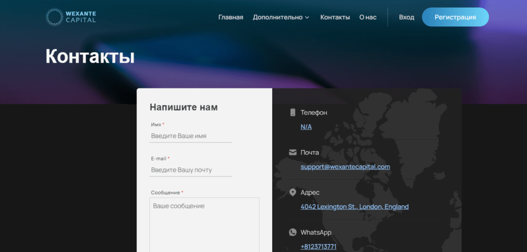The width and height of the screenshot is (527, 252).
Task: Click the N/A phone link
Action: (306, 127)
